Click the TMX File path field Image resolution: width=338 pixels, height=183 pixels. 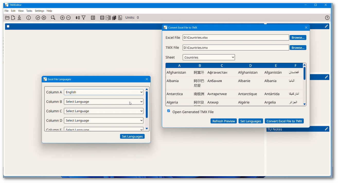coord(236,48)
